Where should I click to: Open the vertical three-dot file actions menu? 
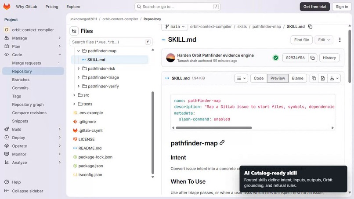click(x=340, y=40)
